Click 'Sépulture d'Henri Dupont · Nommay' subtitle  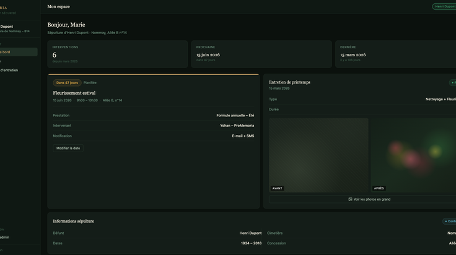[87, 33]
